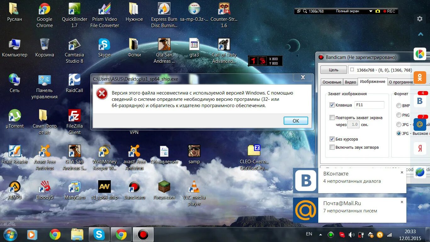Toggle the Клавиша hotkey checkbox
The height and width of the screenshot is (242, 430).
coord(332,105)
